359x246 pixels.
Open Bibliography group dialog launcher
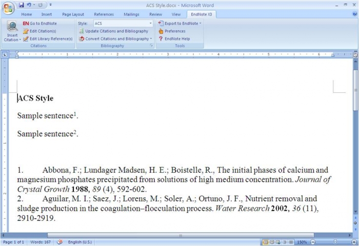(x=151, y=46)
